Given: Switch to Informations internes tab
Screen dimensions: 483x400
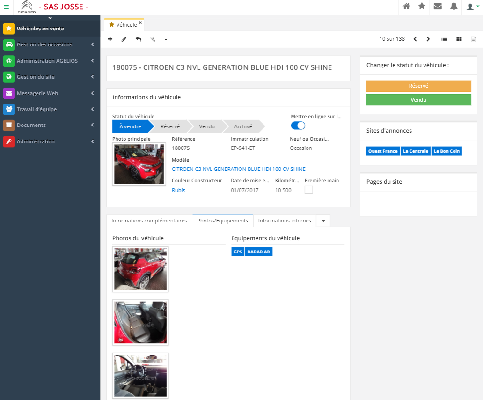Looking at the screenshot, I should (285, 221).
